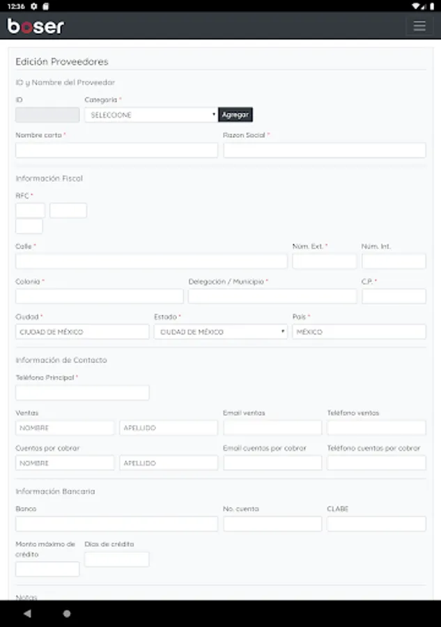The image size is (441, 627).
Task: Select the CLABE input field
Action: [x=376, y=524]
